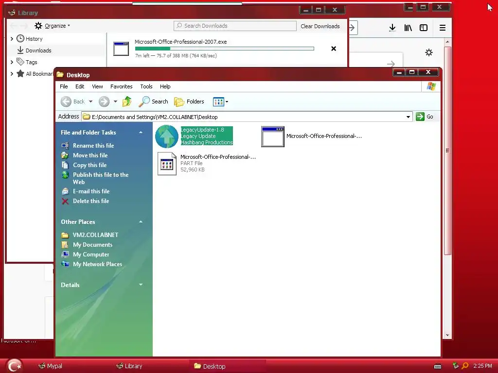Screen dimensions: 498x373
Task: Go up one folder level
Action: pos(127,102)
